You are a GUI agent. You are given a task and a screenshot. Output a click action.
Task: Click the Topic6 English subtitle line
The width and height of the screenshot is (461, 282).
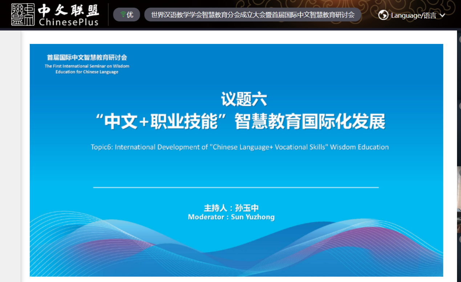pos(240,147)
